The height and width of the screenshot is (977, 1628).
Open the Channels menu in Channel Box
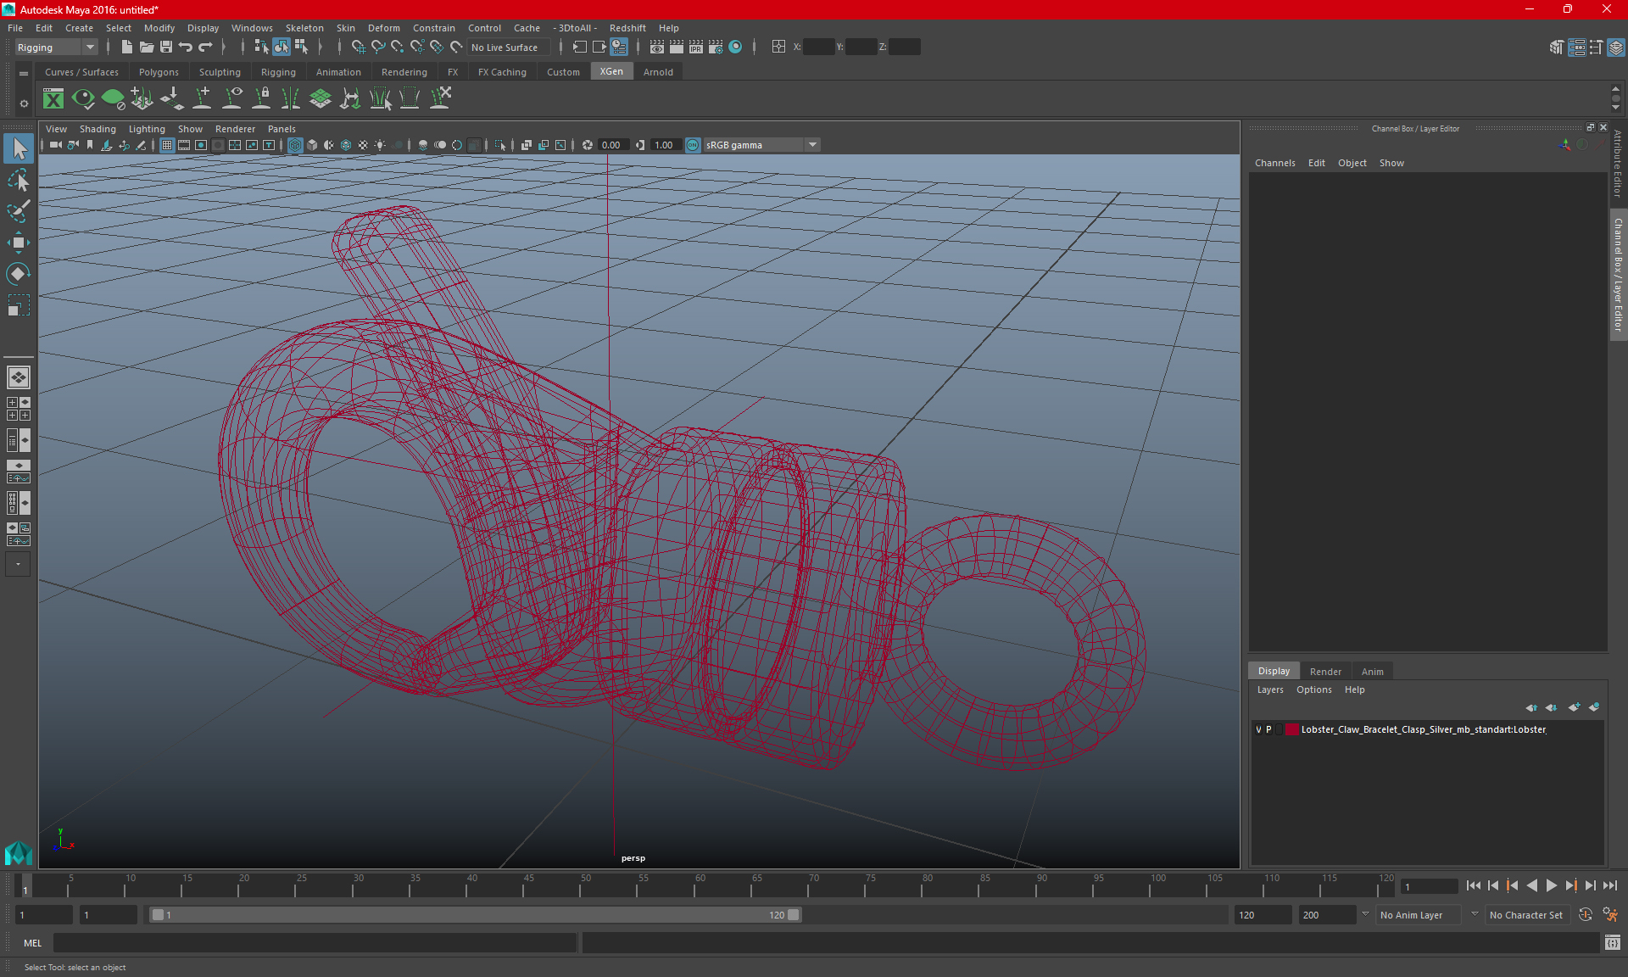(1274, 163)
